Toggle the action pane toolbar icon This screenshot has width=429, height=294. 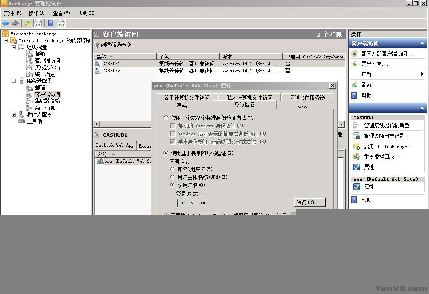pos(61,24)
